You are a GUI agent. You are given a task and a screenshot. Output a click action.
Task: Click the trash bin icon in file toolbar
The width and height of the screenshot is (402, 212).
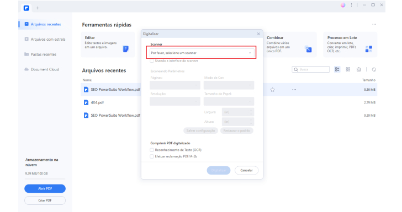click(x=359, y=69)
